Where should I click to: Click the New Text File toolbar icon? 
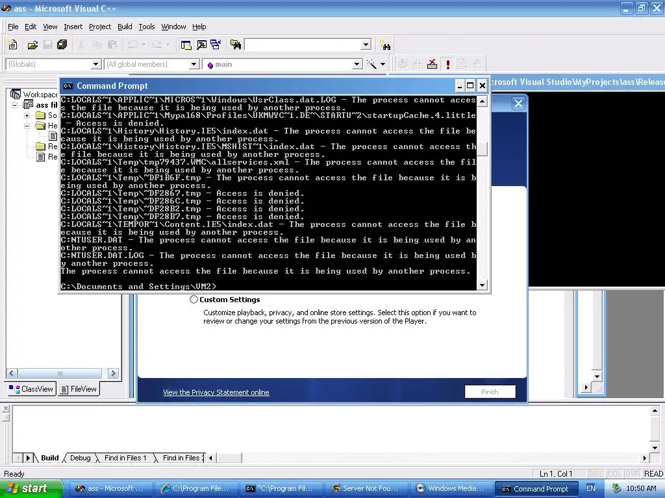point(13,45)
